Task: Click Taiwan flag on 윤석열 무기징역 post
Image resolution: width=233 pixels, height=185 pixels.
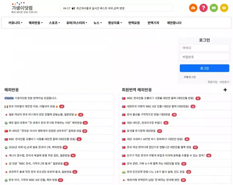Action: pyautogui.click(x=123, y=131)
